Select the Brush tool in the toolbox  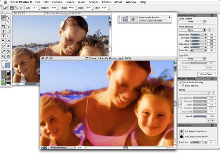4,17
